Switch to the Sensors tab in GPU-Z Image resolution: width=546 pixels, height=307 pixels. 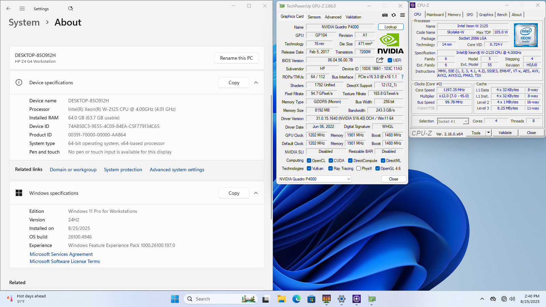coord(314,17)
